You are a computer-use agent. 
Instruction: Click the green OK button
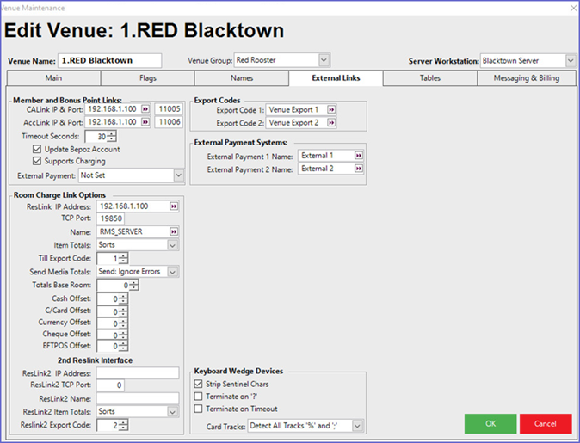click(x=491, y=424)
